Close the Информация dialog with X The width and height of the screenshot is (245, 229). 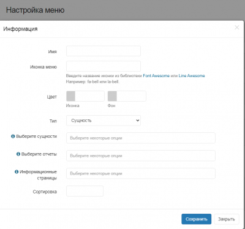(237, 28)
